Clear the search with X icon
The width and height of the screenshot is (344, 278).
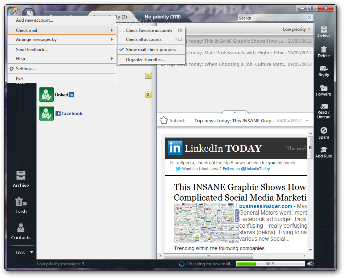pyautogui.click(x=309, y=18)
